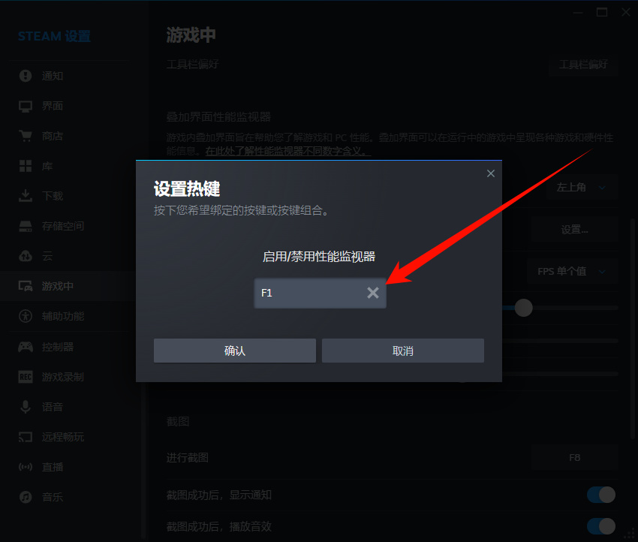The width and height of the screenshot is (638, 542).
Task: Click the 商店 shopping cart icon
Action: (26, 136)
